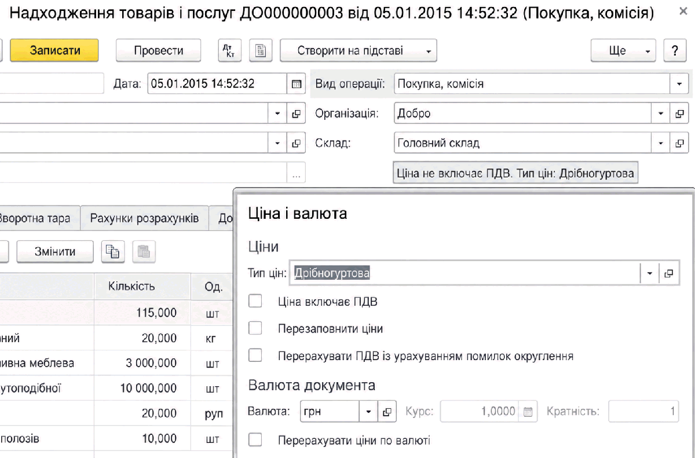This screenshot has width=695, height=458.
Task: Close the document with the X icon
Action: click(x=683, y=12)
